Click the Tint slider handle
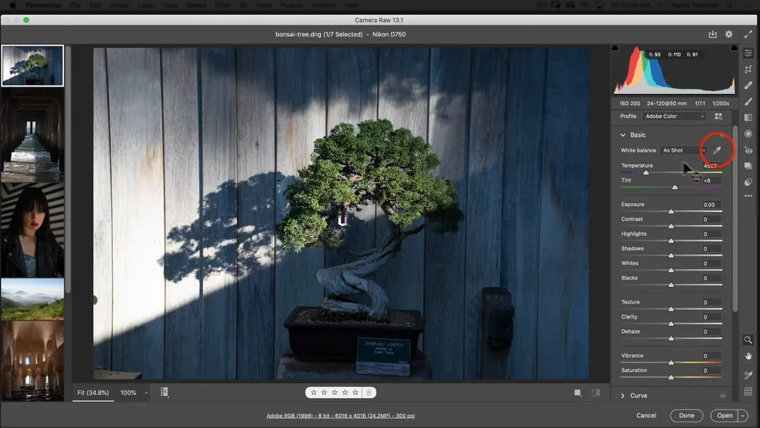Screen dimensions: 760x428 [x=675, y=187]
